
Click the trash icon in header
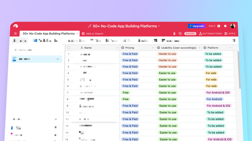[x=174, y=34]
